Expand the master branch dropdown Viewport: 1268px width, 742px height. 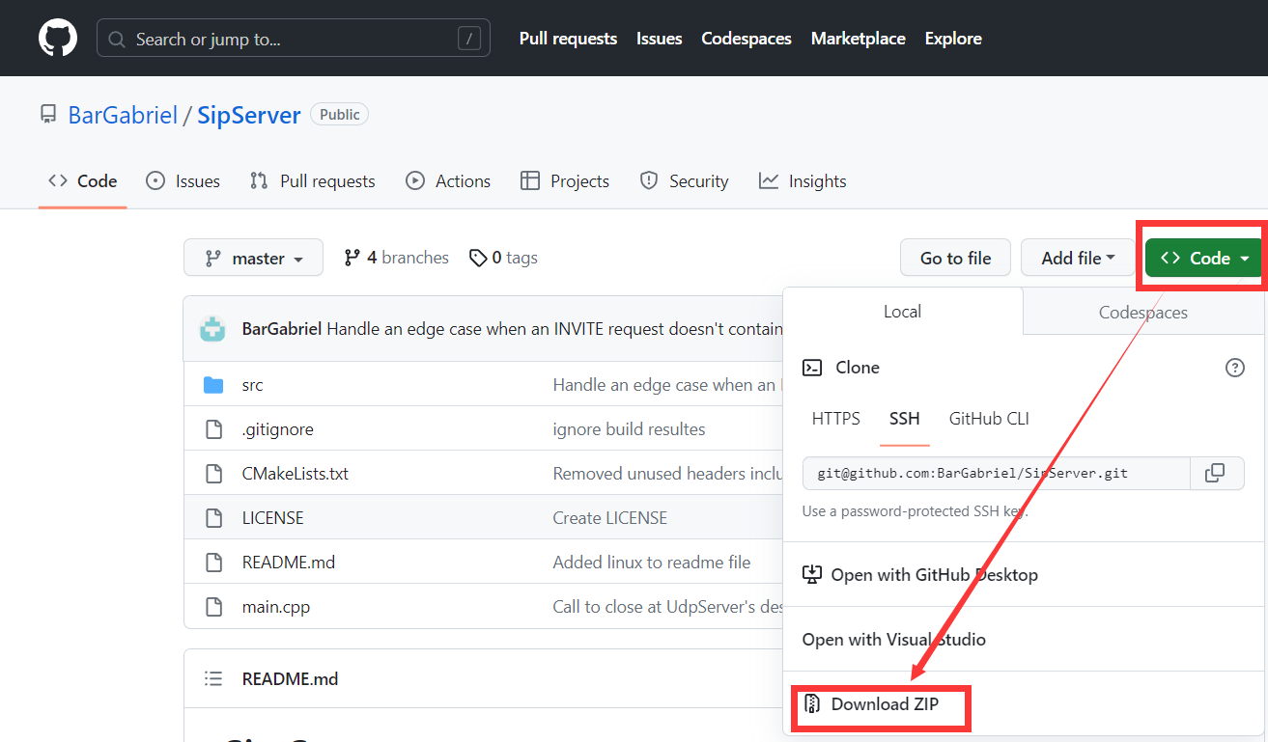point(253,257)
